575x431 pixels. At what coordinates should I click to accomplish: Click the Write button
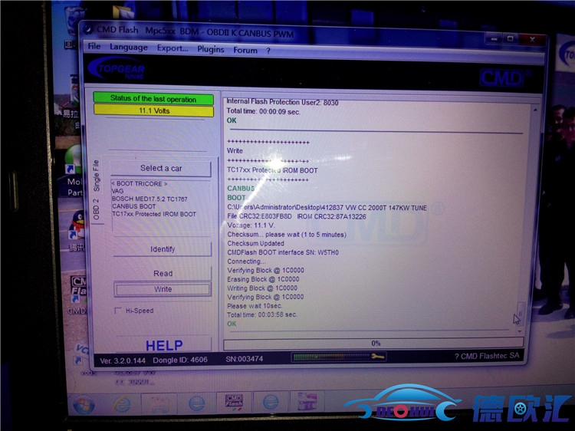[x=163, y=289]
